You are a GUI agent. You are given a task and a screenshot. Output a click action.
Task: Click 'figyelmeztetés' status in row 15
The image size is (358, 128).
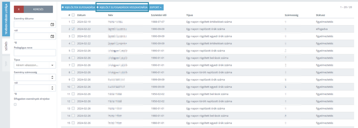point(324,123)
